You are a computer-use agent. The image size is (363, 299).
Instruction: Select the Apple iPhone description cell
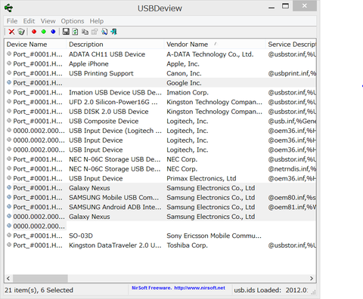[88, 64]
